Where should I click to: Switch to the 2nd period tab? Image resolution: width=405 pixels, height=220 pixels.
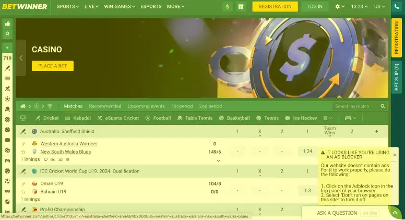(210, 106)
